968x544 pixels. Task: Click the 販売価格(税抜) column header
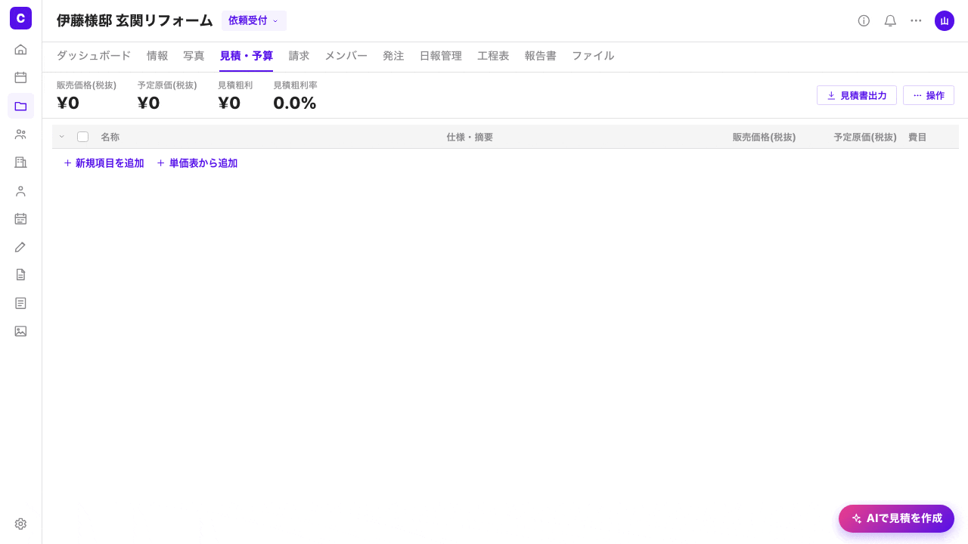764,138
